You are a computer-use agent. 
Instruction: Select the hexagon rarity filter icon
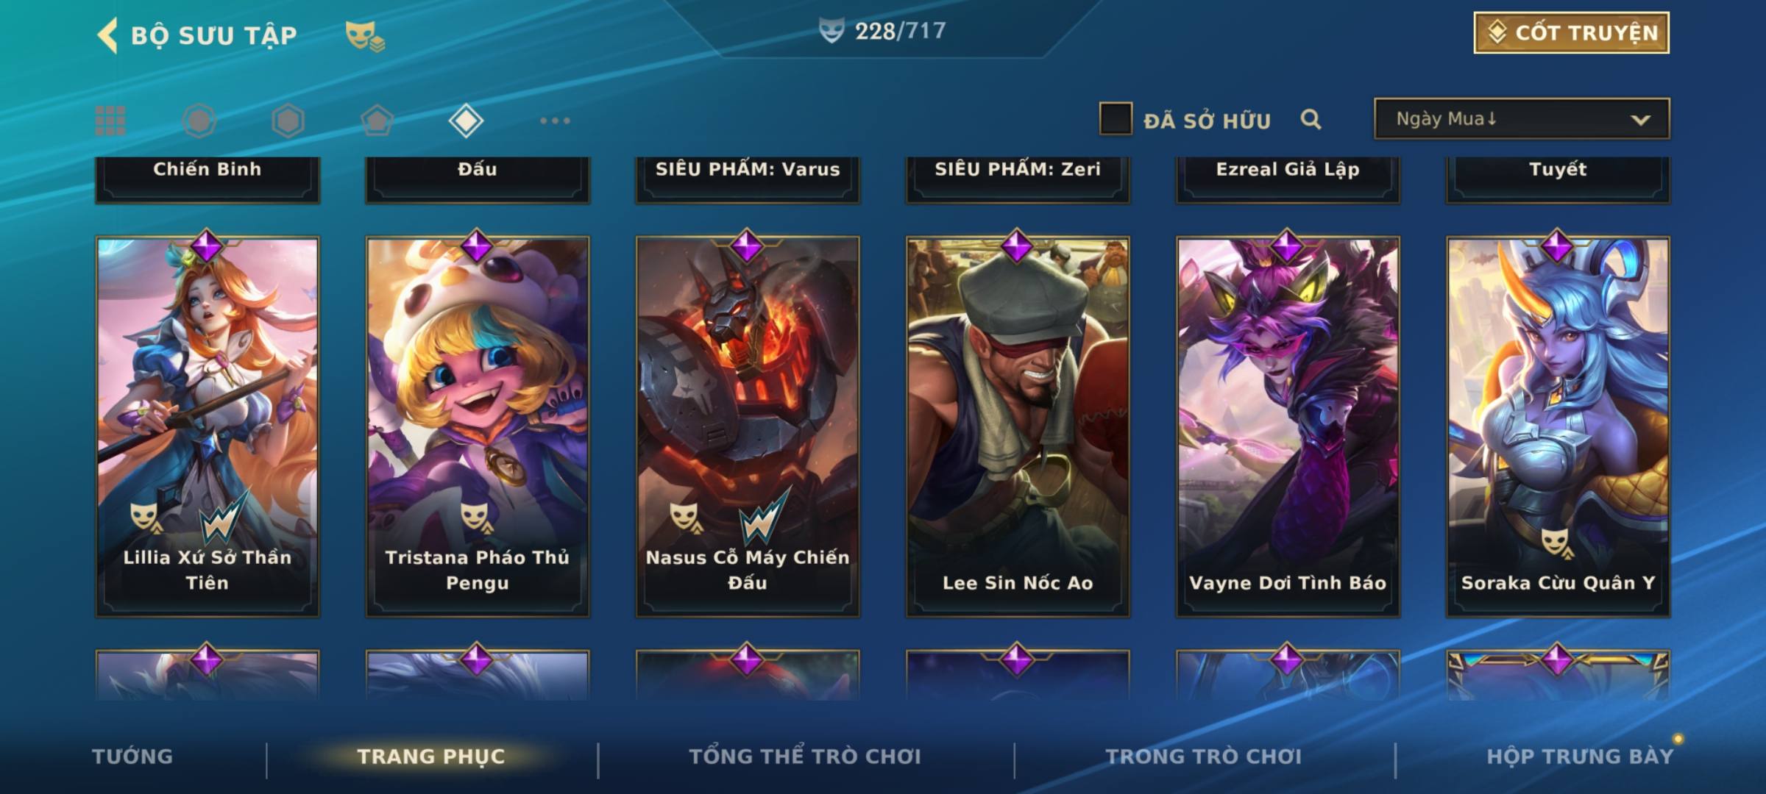(x=288, y=121)
